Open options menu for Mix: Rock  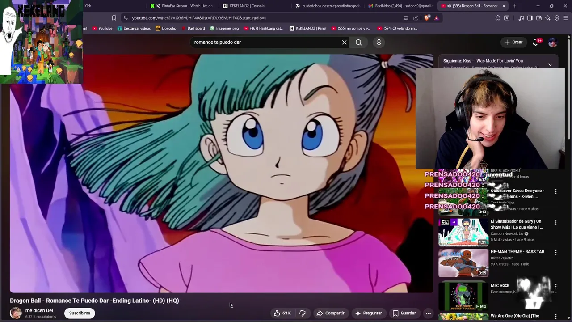pos(555,286)
